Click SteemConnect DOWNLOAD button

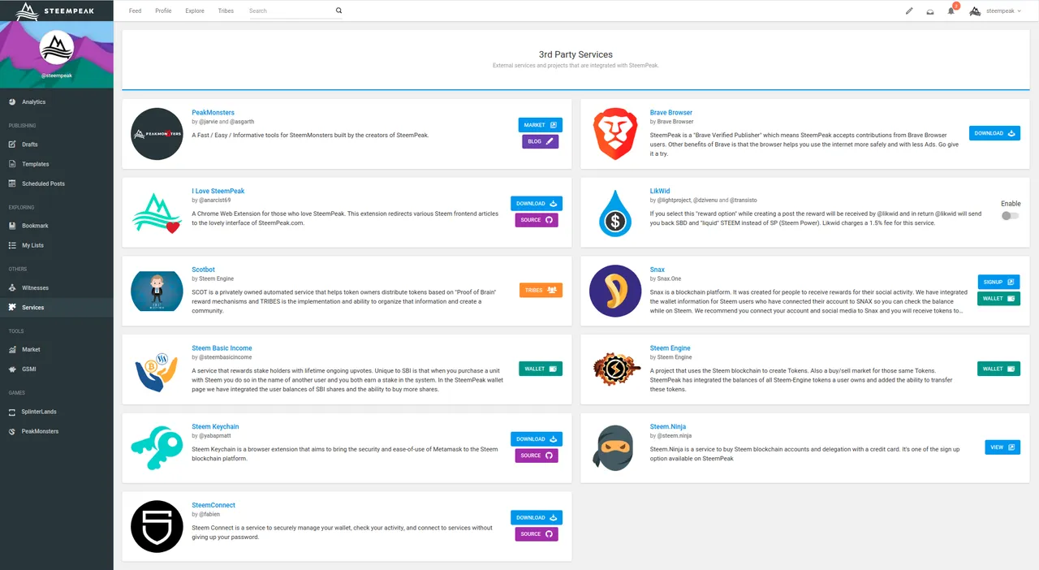tap(537, 517)
